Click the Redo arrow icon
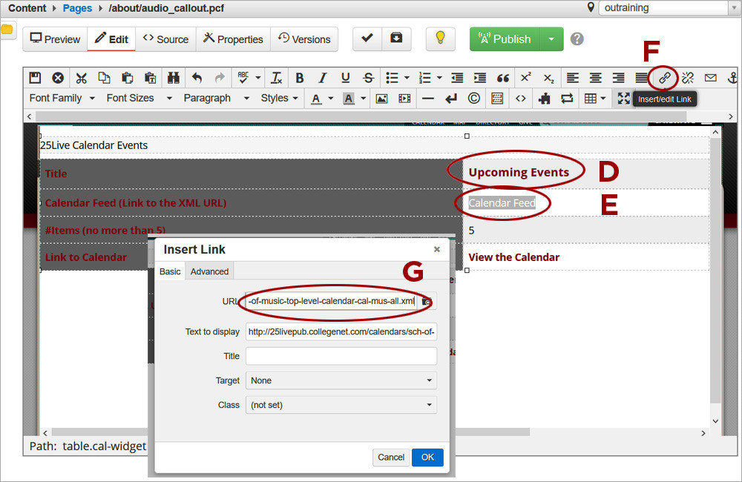 pos(220,78)
